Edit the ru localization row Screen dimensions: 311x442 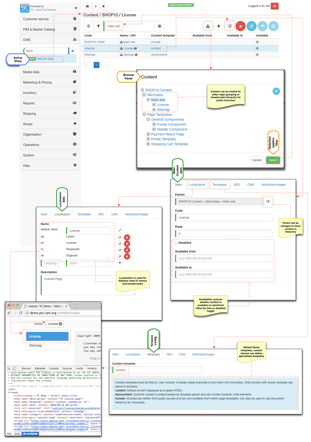pos(120,250)
